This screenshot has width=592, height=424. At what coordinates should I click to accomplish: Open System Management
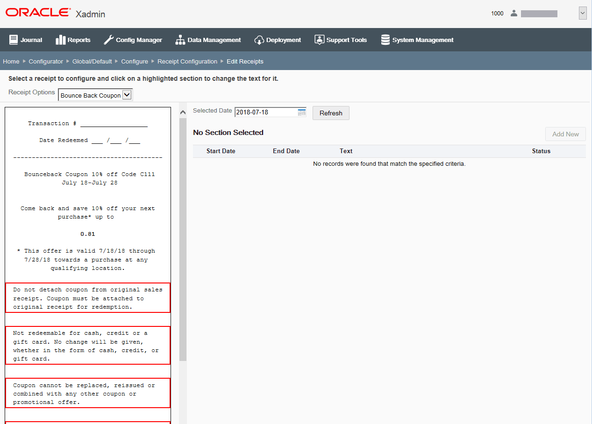coord(417,40)
